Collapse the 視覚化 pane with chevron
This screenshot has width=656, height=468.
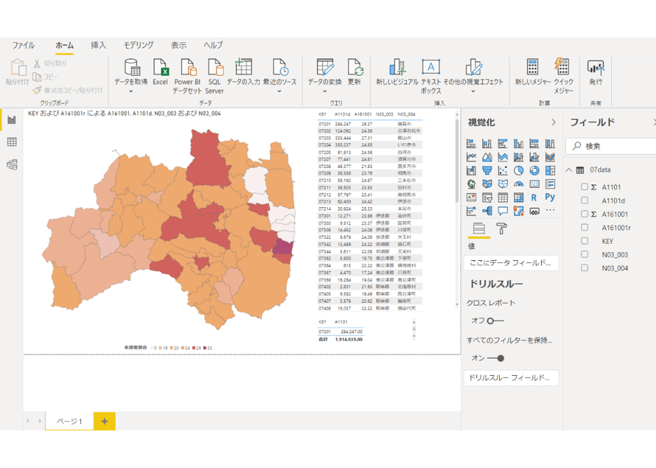point(554,122)
